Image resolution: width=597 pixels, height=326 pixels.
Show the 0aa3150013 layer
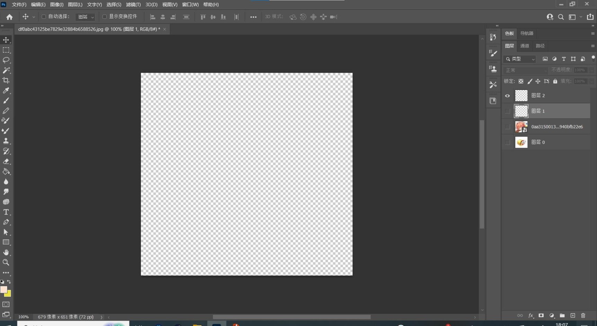click(x=508, y=127)
